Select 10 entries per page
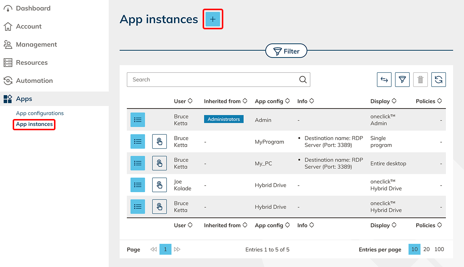464x267 pixels. click(x=414, y=249)
